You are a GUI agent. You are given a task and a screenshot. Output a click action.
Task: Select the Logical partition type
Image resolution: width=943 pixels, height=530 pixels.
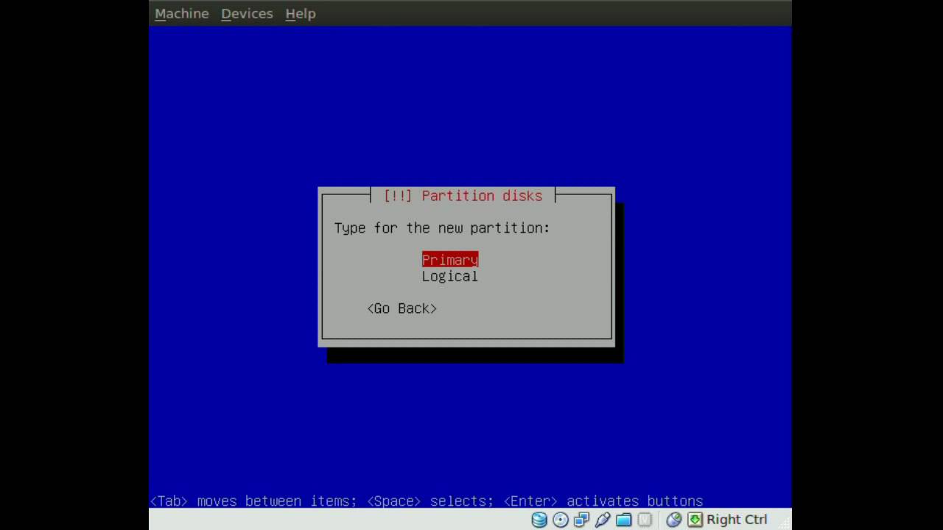(x=450, y=277)
